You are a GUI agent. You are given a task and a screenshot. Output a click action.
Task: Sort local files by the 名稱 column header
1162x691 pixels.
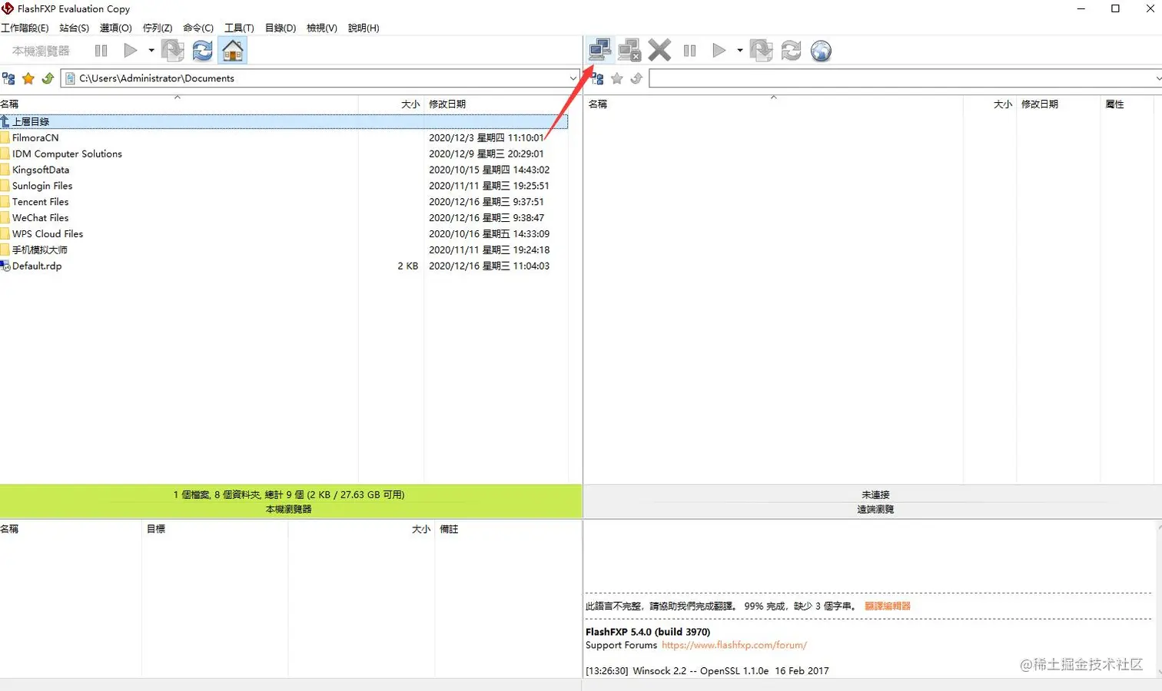[x=178, y=104]
